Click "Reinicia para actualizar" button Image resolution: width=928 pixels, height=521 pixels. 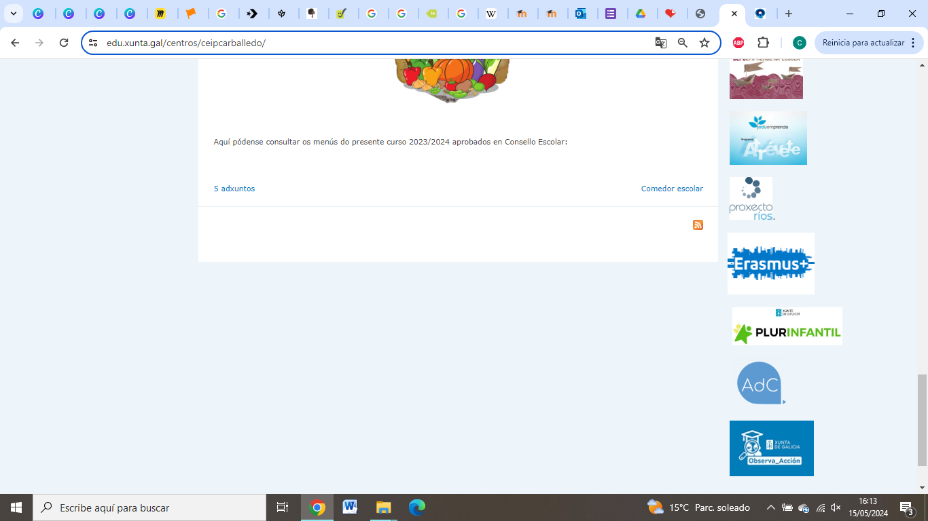click(x=863, y=43)
